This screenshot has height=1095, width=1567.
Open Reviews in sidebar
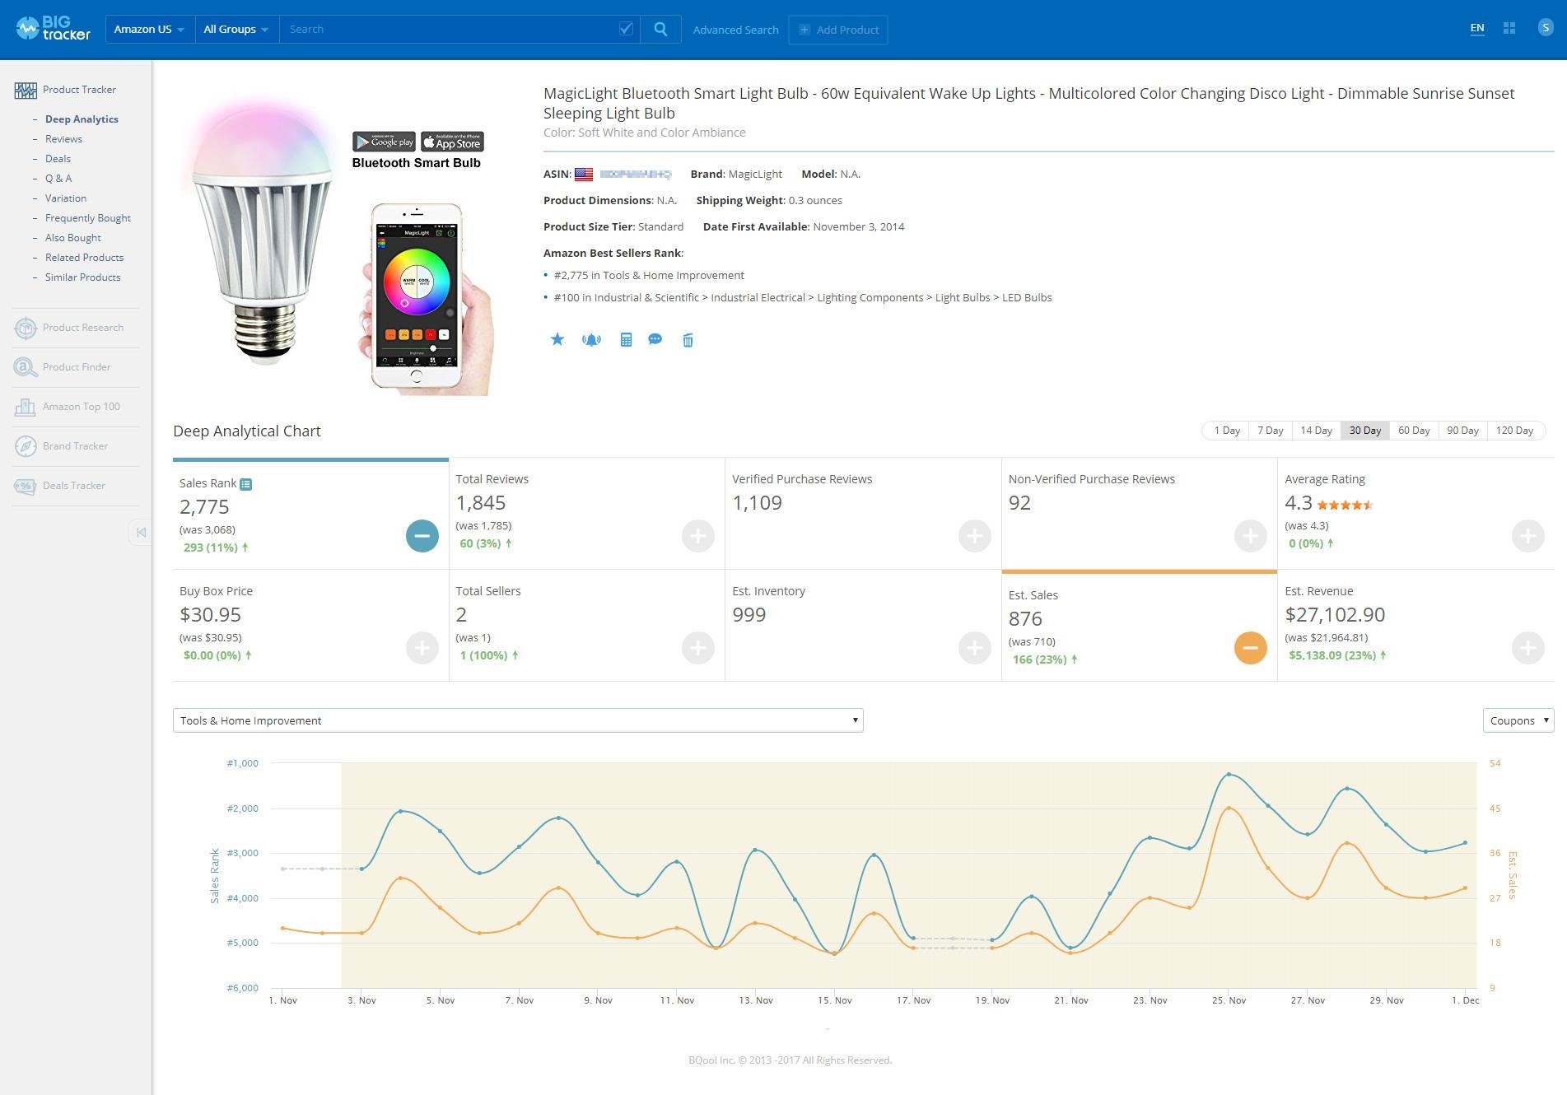[x=63, y=138]
